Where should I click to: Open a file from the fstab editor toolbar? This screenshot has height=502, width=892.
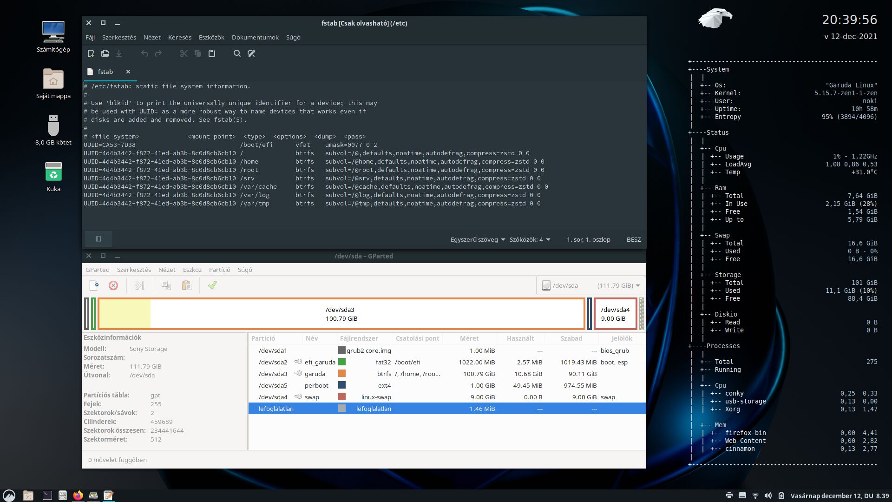(105, 53)
